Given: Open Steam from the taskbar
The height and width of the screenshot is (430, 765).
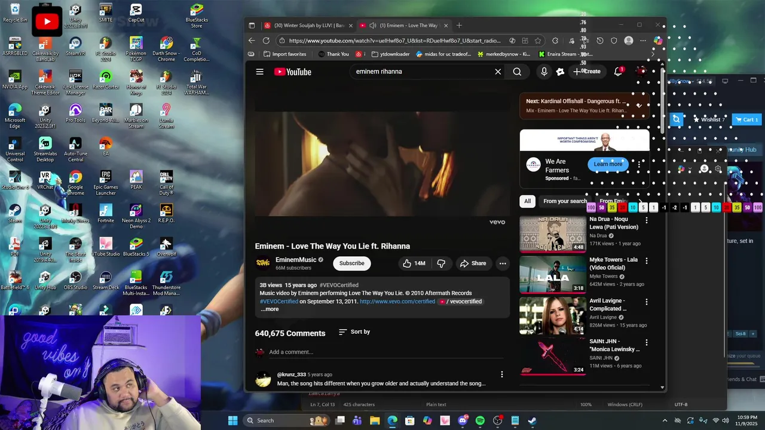Looking at the screenshot, I should (533, 420).
